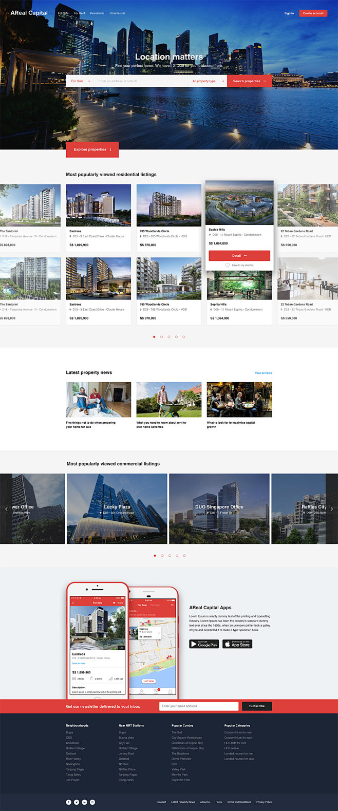The height and width of the screenshot is (811, 338).
Task: Click Landed houses for sale link
Action: 239,759
